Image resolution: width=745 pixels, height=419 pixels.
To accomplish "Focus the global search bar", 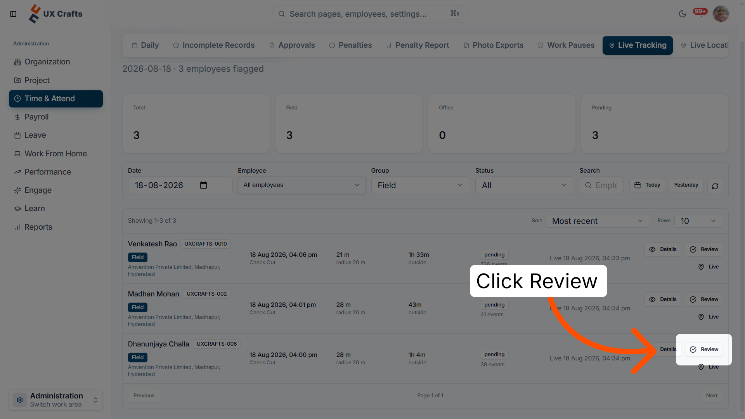I will pyautogui.click(x=369, y=14).
